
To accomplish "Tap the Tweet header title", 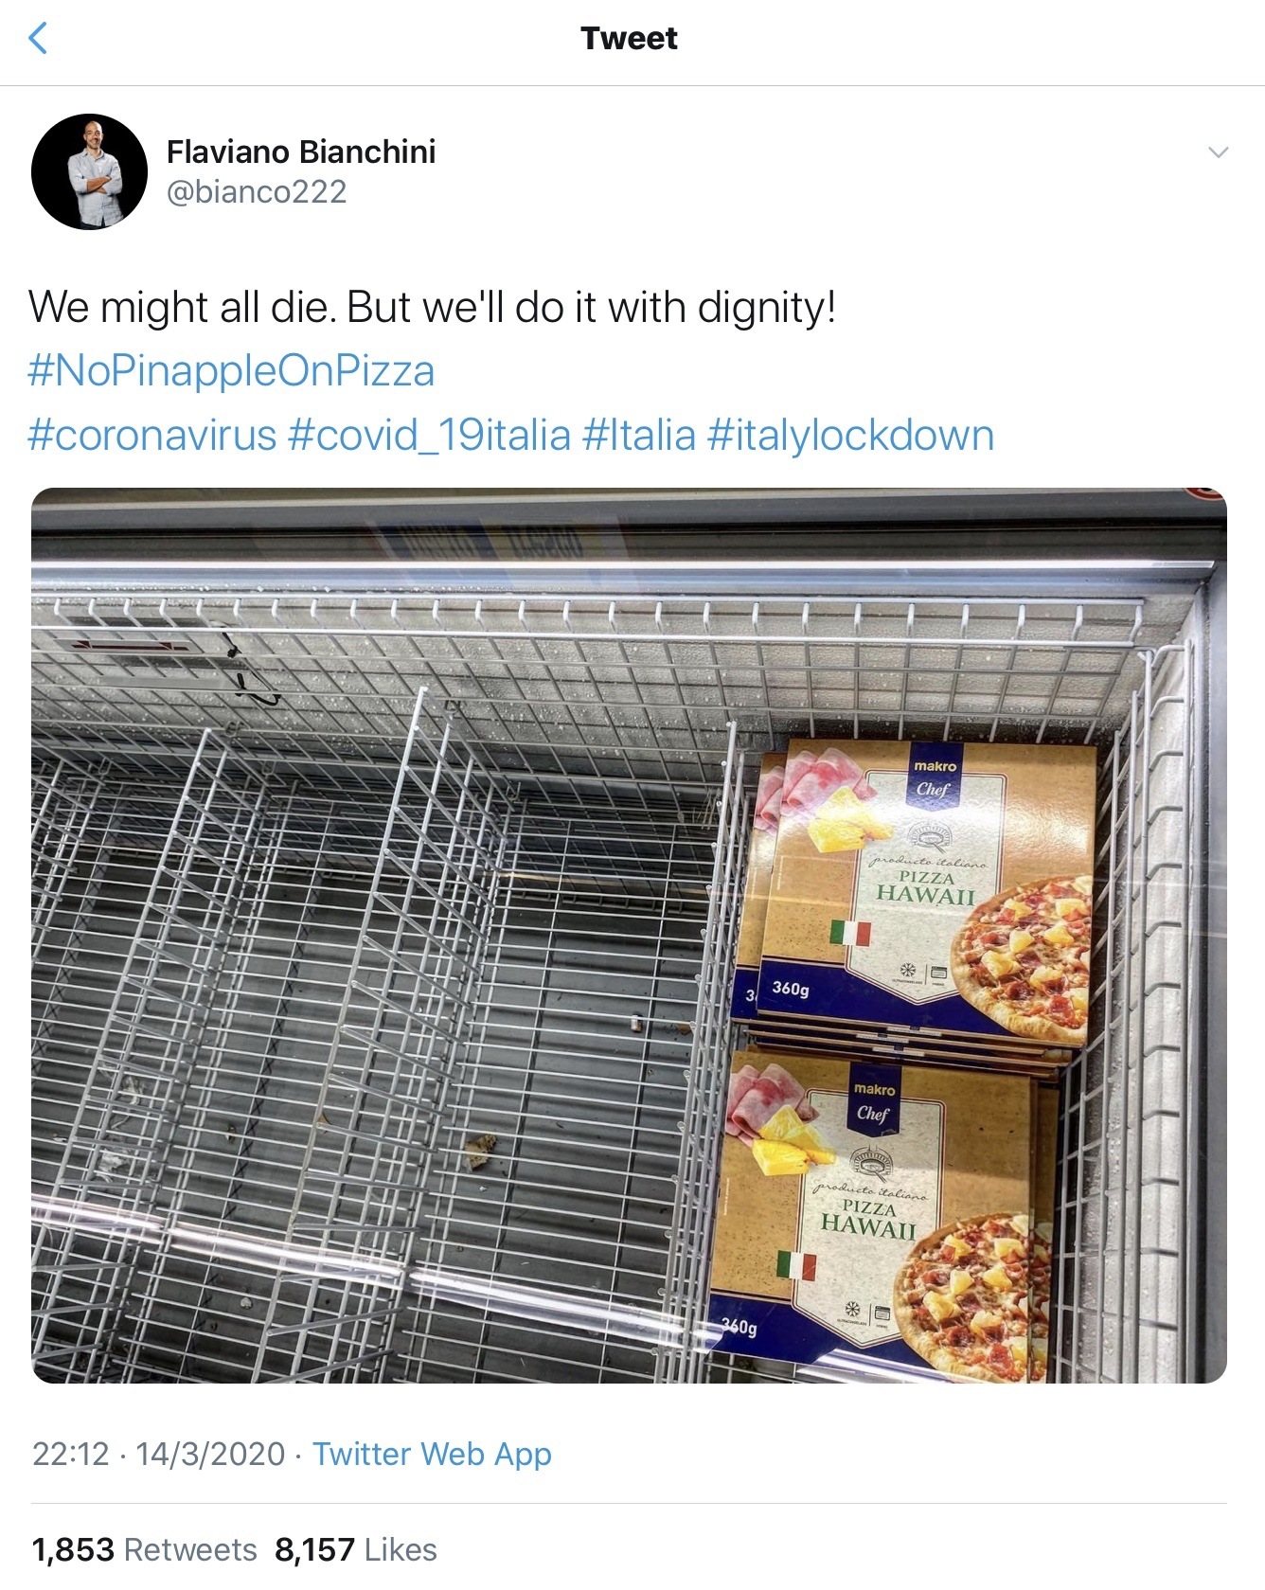I will point(629,38).
